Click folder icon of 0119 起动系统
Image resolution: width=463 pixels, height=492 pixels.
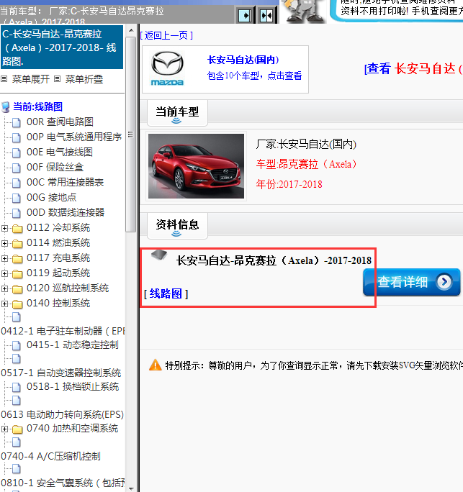pos(17,273)
